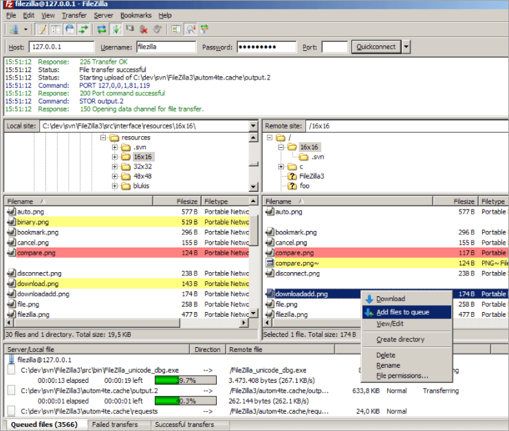Reconnect to last server icon
Screen dimensions: 509x431
click(x=158, y=30)
